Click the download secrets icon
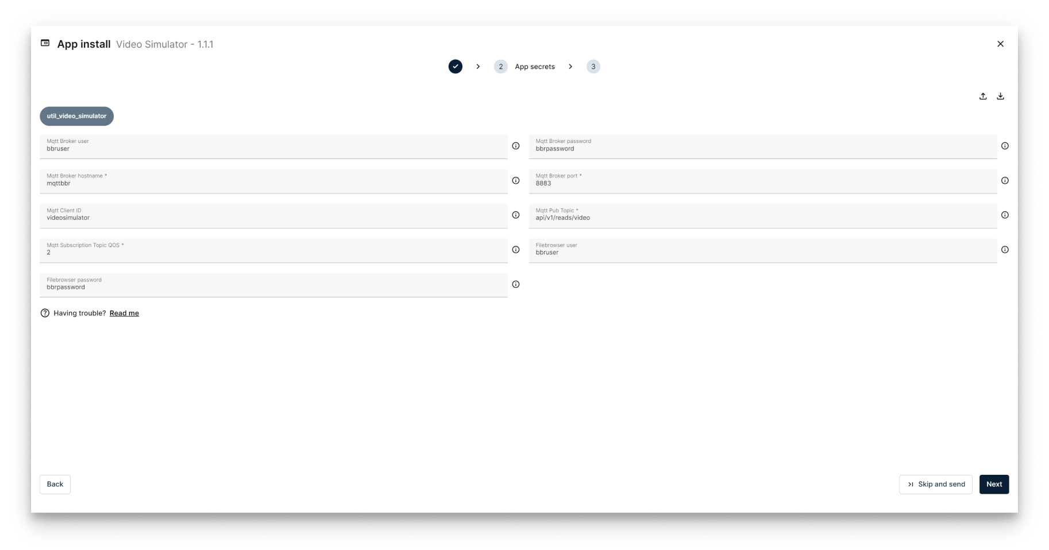1049x550 pixels. click(x=1000, y=96)
